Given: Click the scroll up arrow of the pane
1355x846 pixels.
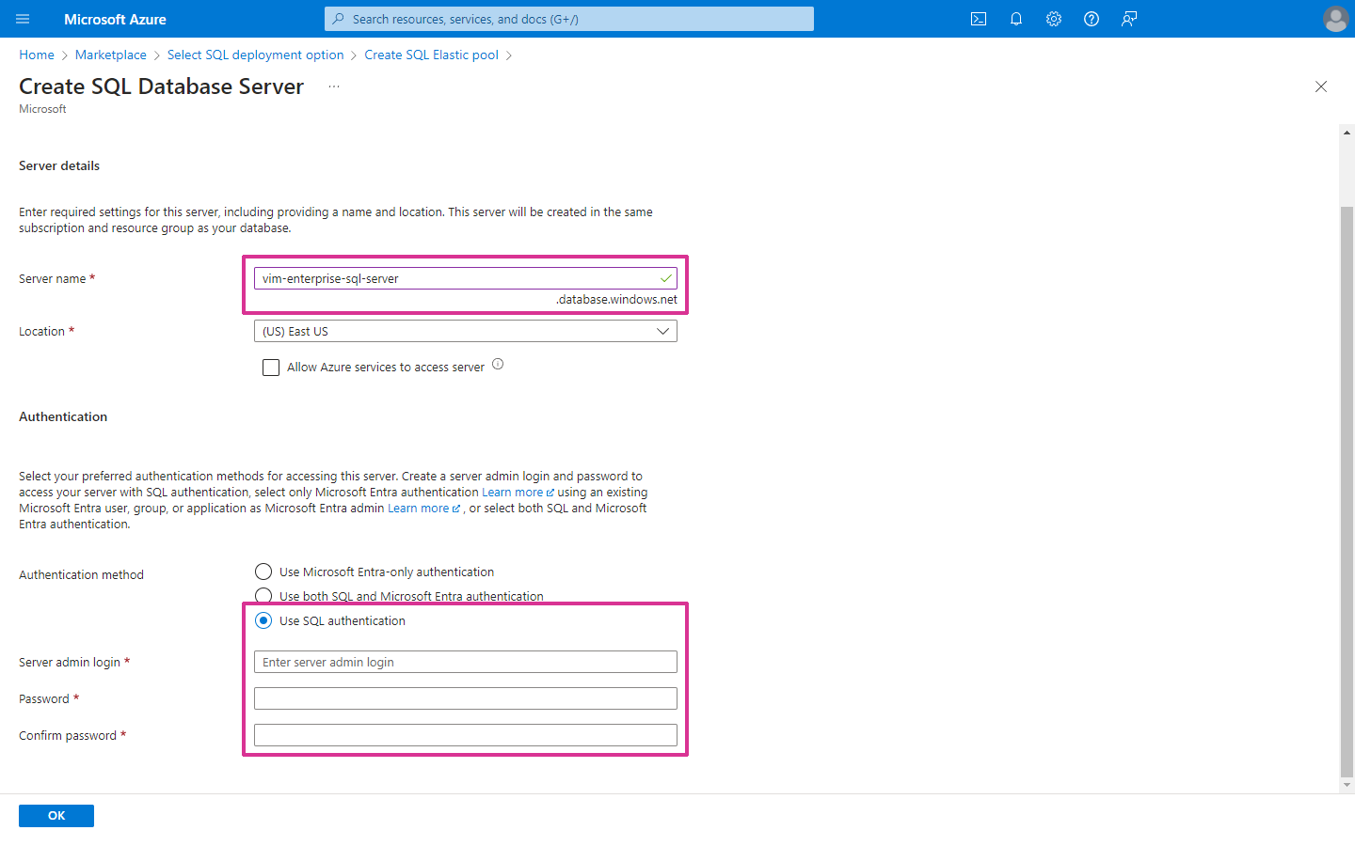Looking at the screenshot, I should pyautogui.click(x=1347, y=133).
